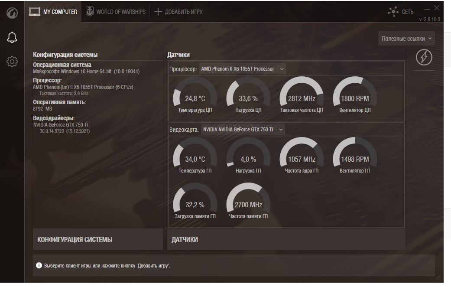
Task: Click the World of Warships anchor icon
Action: pyautogui.click(x=90, y=12)
